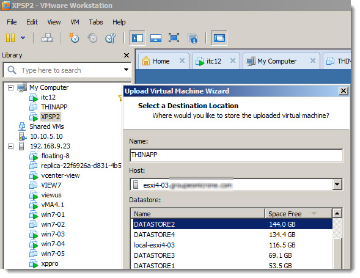Select the DATASTORE4 row
This screenshot has width=360, height=278.
[233, 235]
